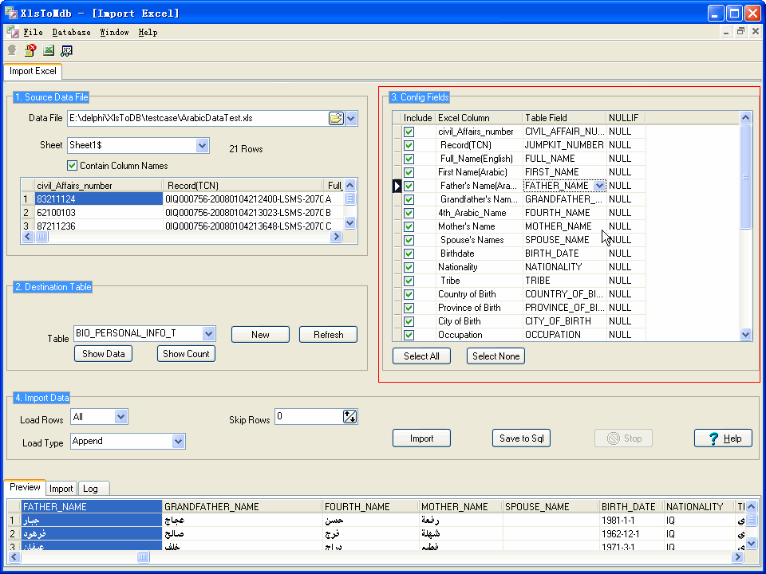The height and width of the screenshot is (574, 766).
Task: Click the XlsToMdb icon in the menu bar
Action: pos(12,32)
